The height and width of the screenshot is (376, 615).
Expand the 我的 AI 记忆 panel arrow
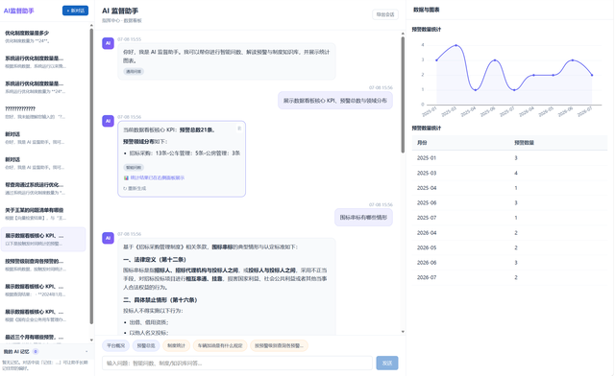[x=86, y=352]
